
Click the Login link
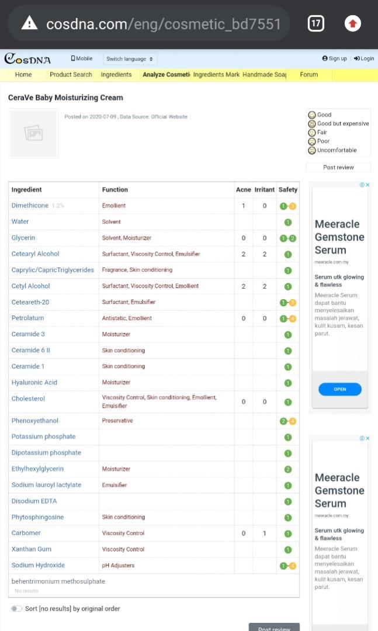pos(364,58)
